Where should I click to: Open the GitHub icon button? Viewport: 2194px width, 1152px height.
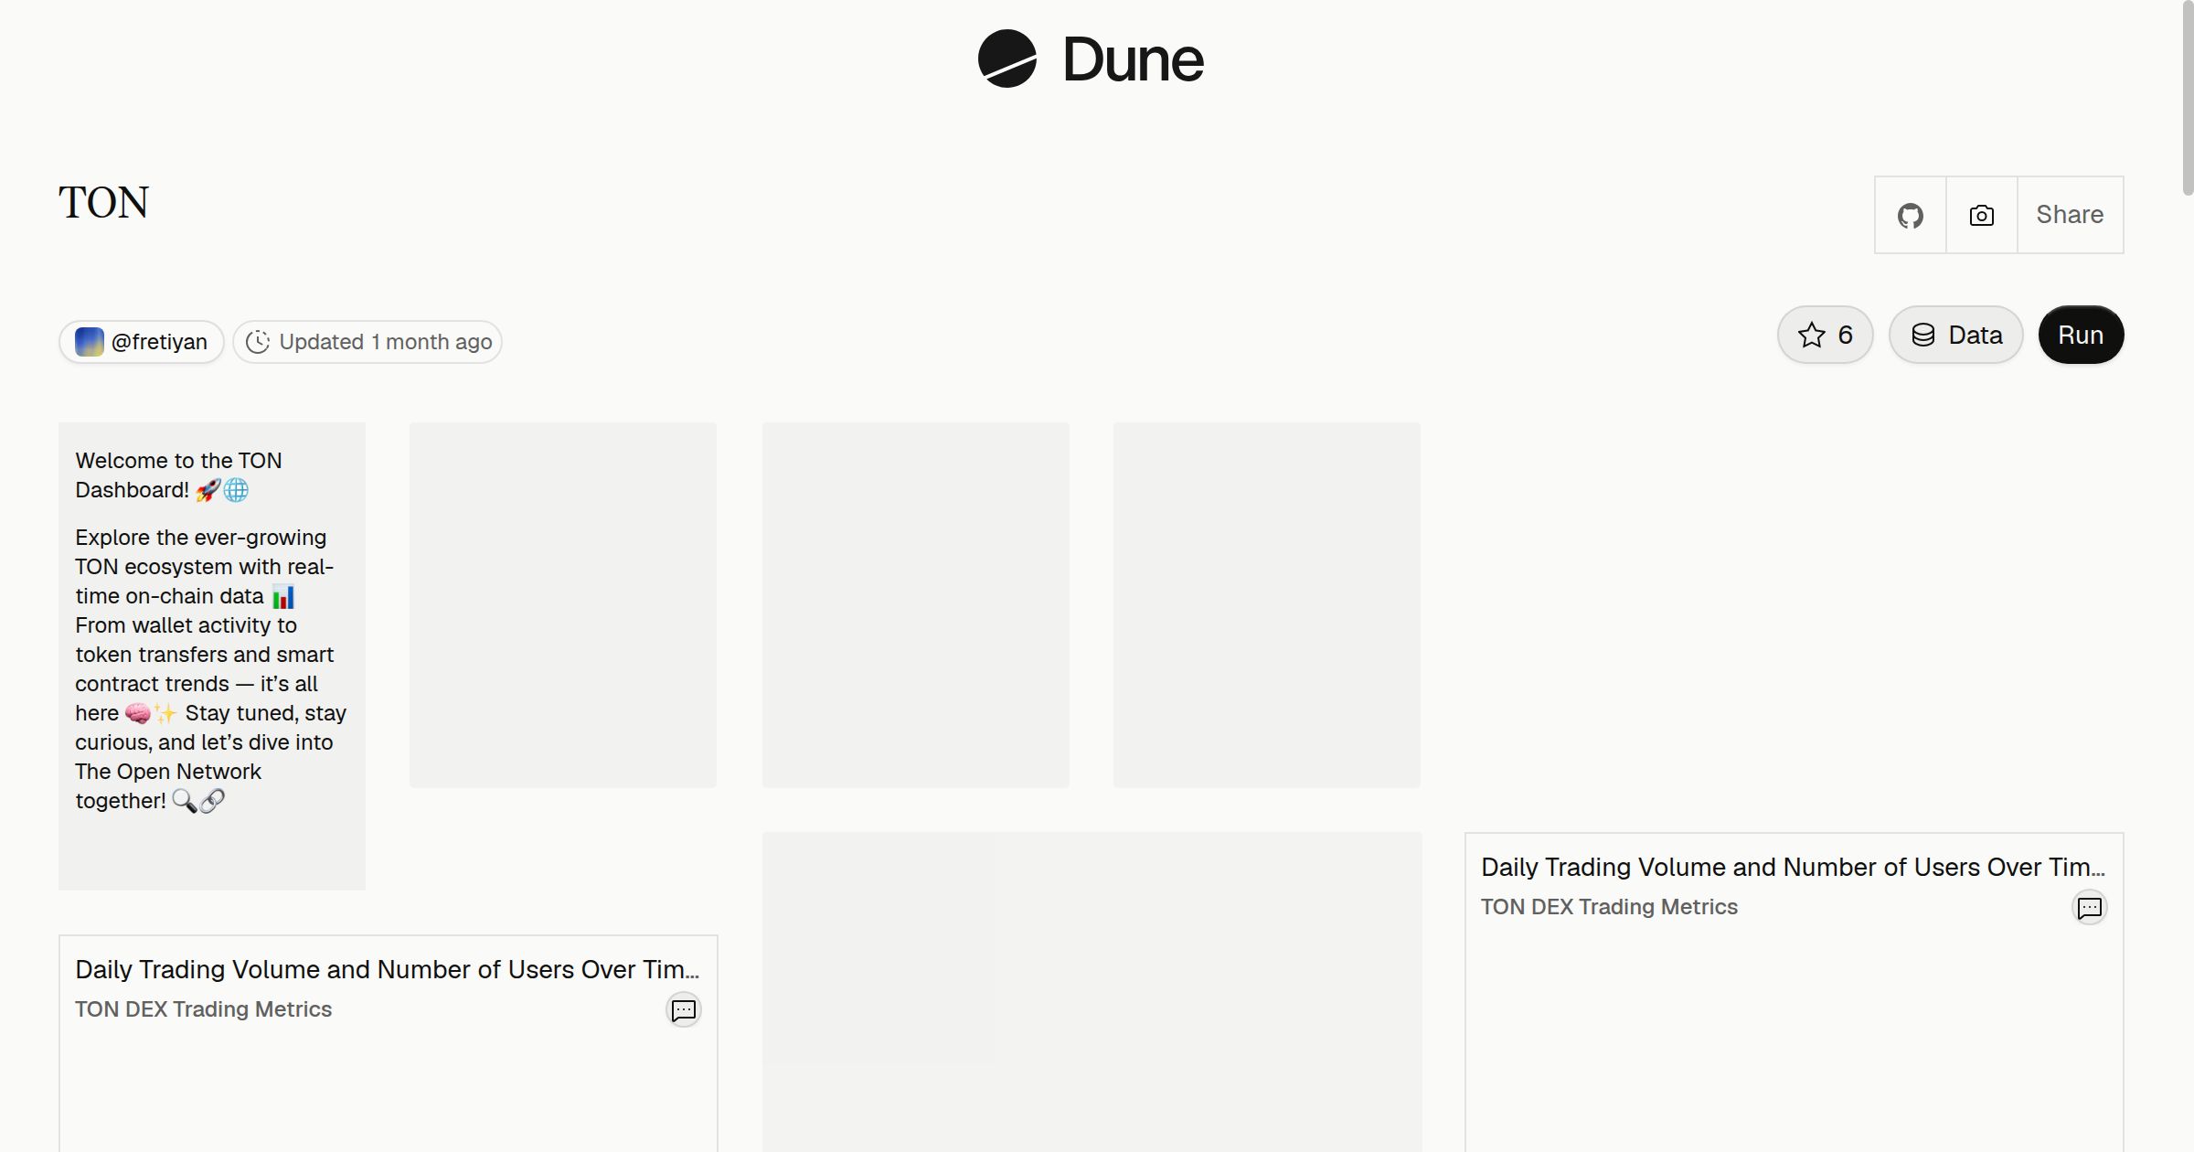(1911, 215)
